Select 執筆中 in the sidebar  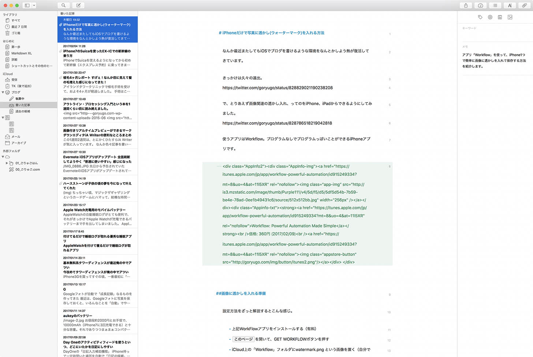pyautogui.click(x=20, y=98)
